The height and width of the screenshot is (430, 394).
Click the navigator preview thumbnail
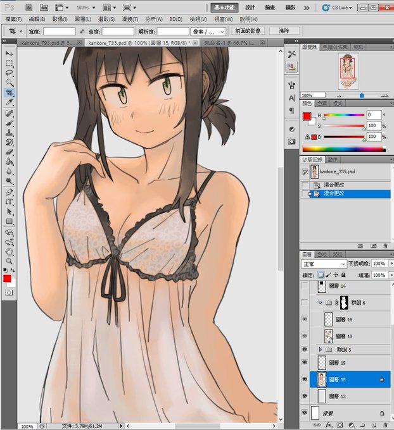point(348,71)
